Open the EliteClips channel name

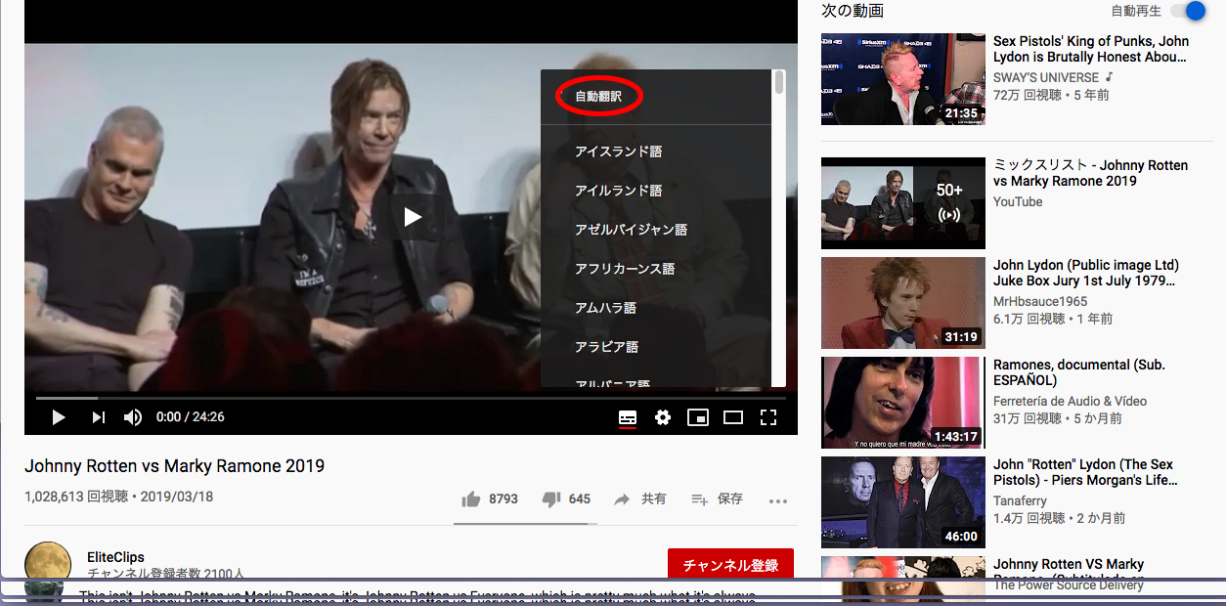115,557
